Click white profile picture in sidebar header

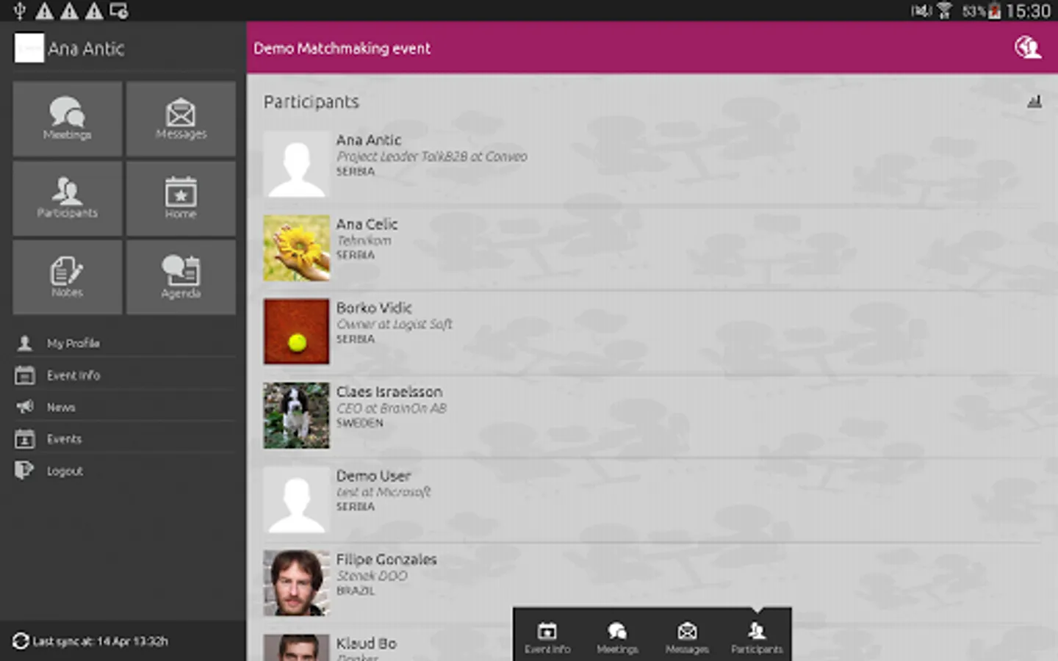coord(29,48)
